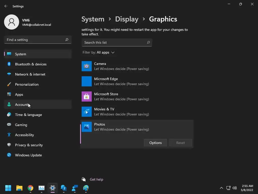Focus the Search this list field
The height and width of the screenshot is (194, 258).
[x=117, y=42]
